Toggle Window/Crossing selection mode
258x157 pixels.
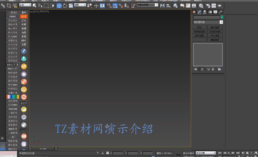click(x=52, y=6)
